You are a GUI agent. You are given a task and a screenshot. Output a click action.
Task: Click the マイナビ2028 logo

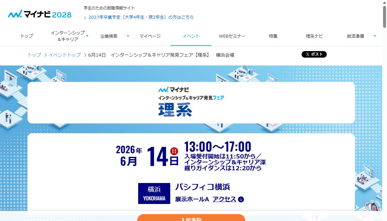coord(40,14)
